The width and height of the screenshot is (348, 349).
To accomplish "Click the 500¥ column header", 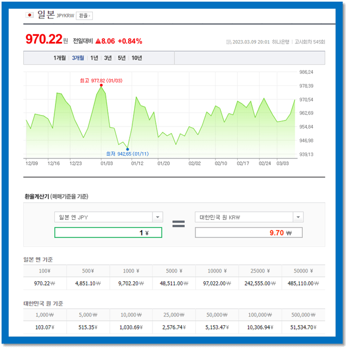I will pos(88,271).
